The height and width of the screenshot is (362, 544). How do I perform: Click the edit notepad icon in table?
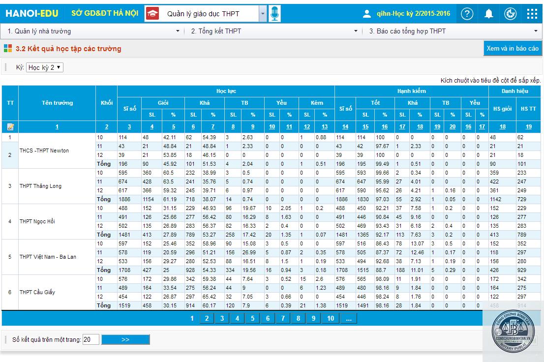tap(10, 127)
